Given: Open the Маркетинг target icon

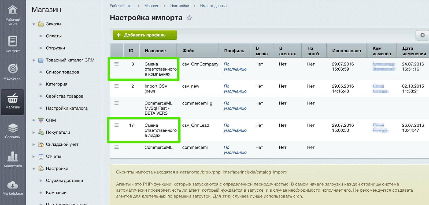Looking at the screenshot, I should coord(13,69).
